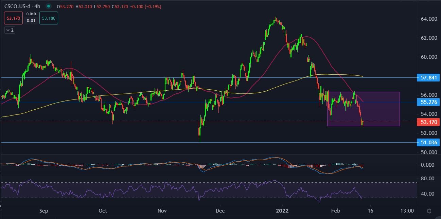Click the red 53.170 current price label
This screenshot has width=441, height=219.
(x=428, y=122)
